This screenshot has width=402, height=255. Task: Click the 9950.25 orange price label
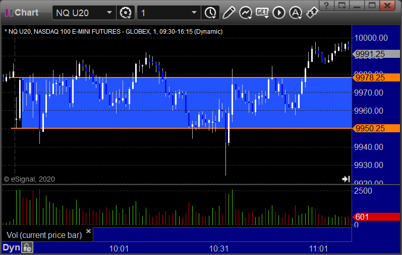pyautogui.click(x=376, y=128)
